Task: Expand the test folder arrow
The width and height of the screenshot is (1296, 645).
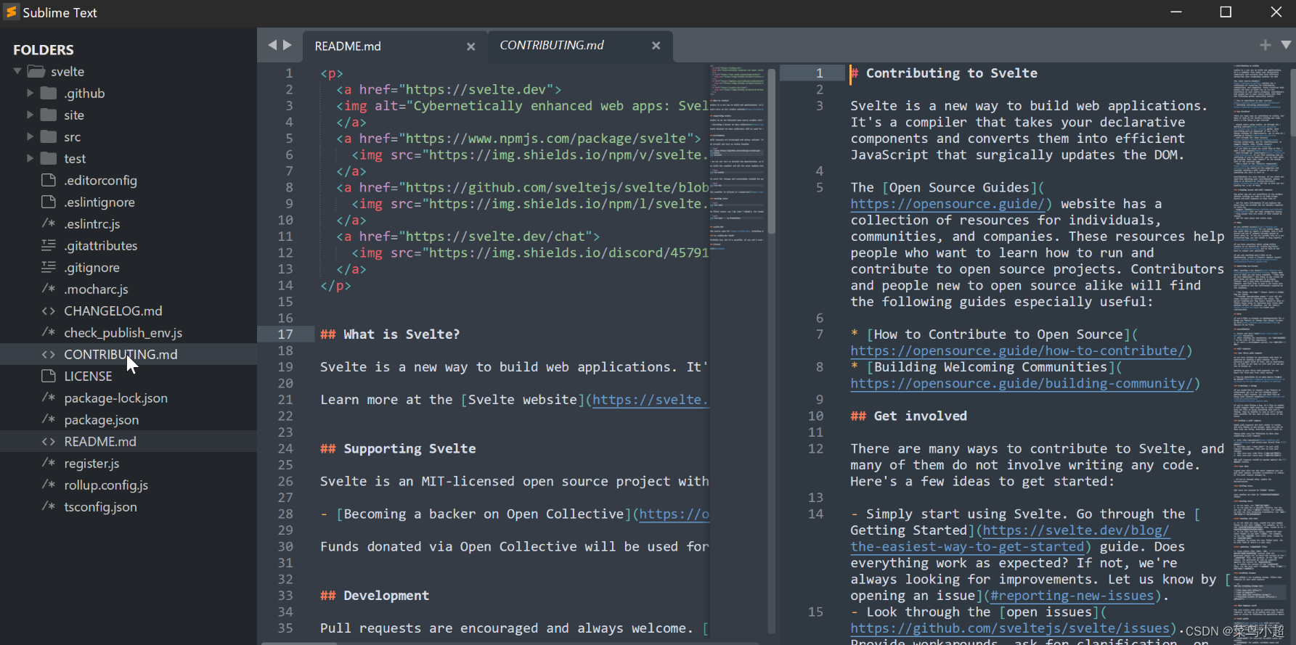Action: [x=30, y=158]
